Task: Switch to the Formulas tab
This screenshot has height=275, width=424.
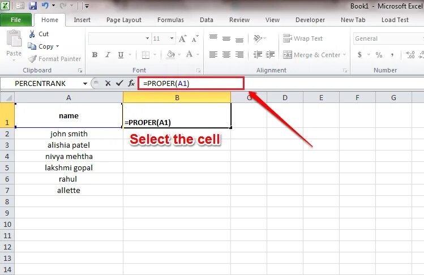Action: click(170, 20)
